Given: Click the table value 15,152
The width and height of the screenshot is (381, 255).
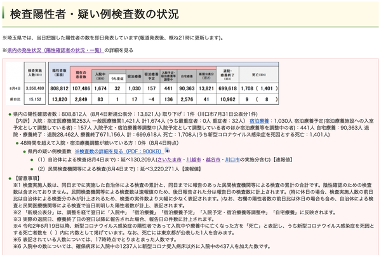Looking at the screenshot, I should (35, 99).
